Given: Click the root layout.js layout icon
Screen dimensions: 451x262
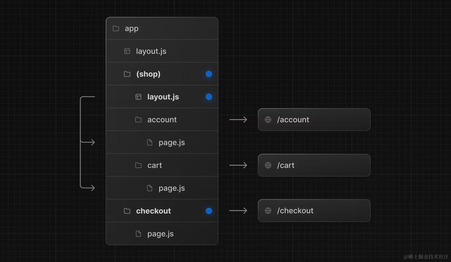Looking at the screenshot, I should coord(127,51).
